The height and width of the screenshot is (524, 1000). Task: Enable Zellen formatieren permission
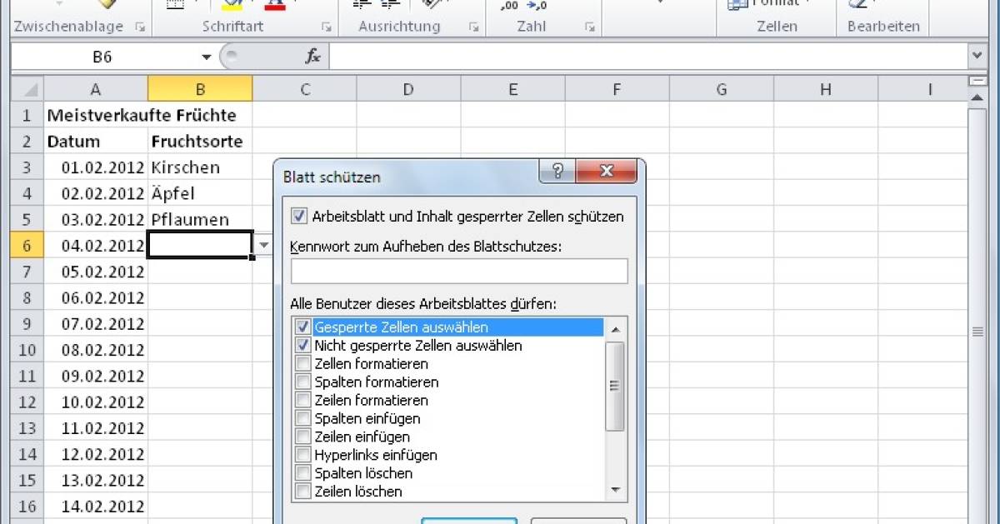pyautogui.click(x=302, y=363)
